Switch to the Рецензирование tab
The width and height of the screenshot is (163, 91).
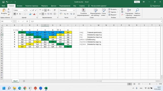(x=65, y=6)
